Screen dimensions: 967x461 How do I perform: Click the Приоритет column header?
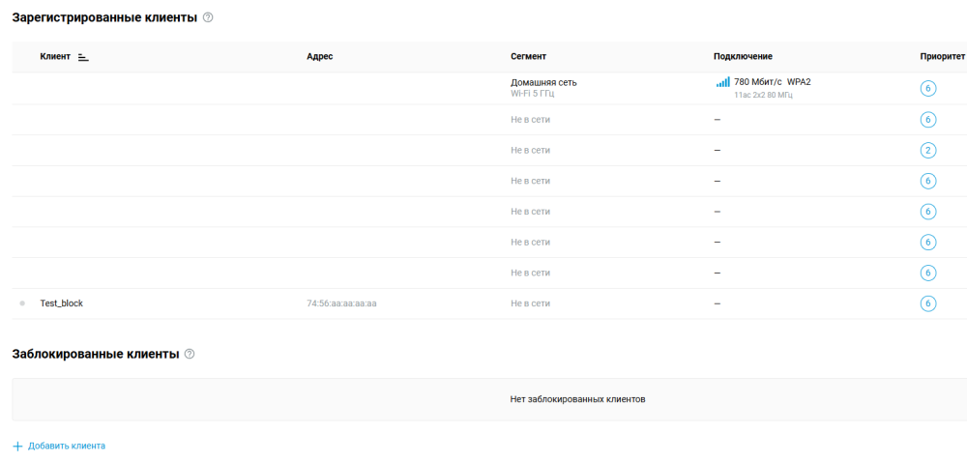pos(942,57)
